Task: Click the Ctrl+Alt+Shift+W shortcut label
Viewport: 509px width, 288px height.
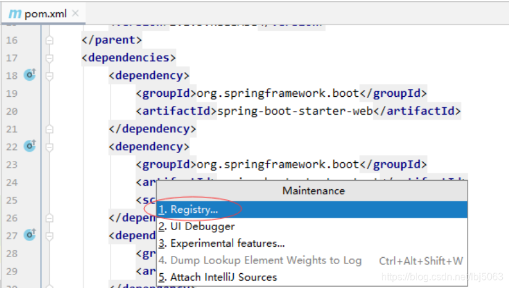Action: point(421,261)
